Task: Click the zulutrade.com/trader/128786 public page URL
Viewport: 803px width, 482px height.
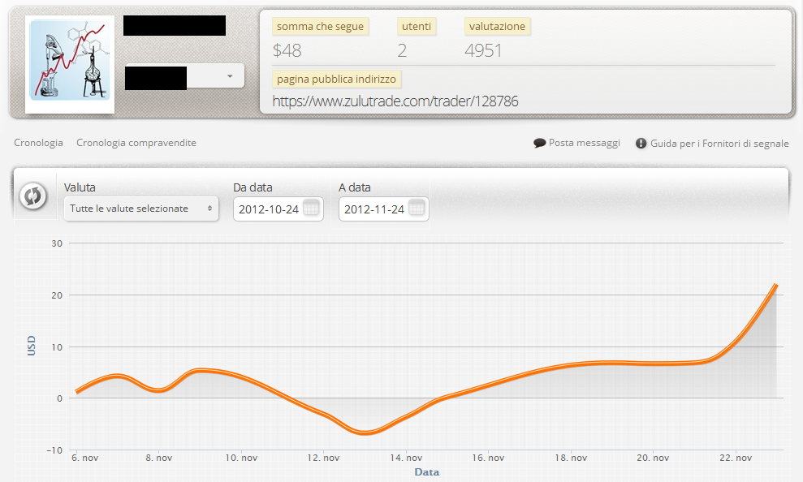Action: pos(395,101)
